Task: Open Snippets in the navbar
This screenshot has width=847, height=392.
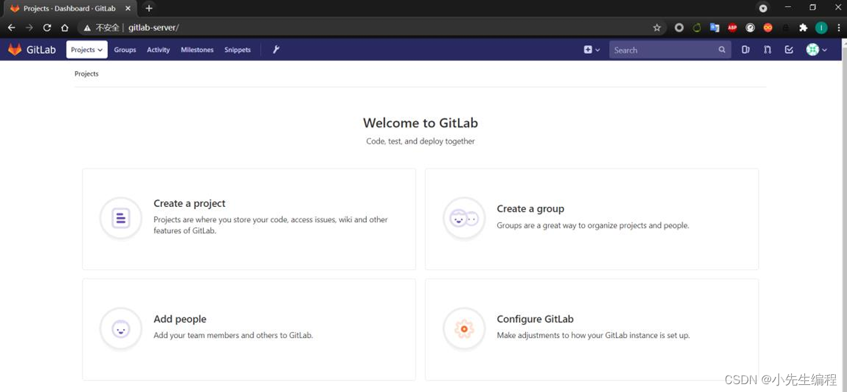Action: 237,50
